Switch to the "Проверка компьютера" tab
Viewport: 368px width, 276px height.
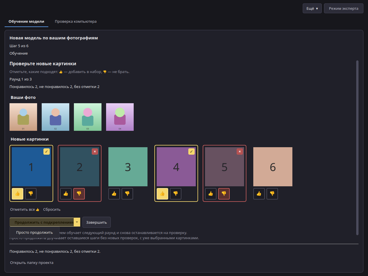[x=76, y=22]
